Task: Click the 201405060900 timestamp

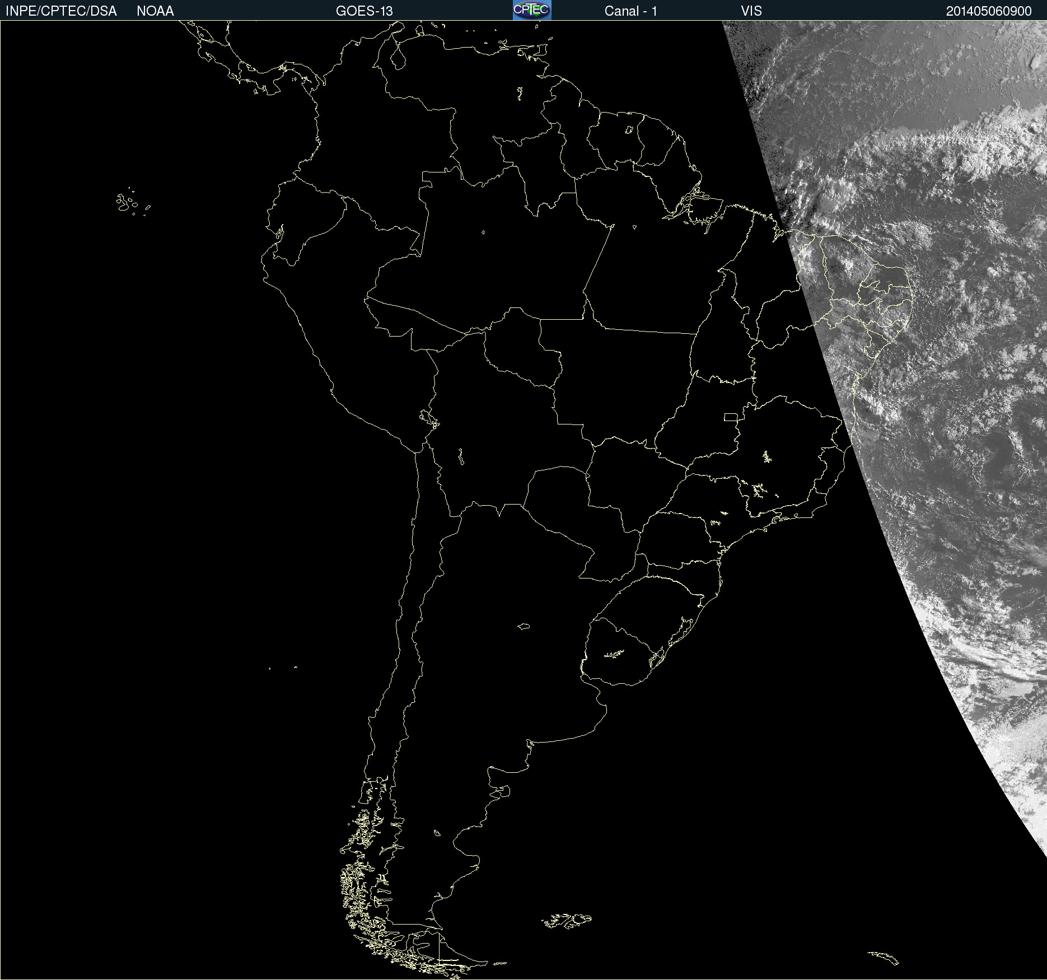Action: pos(988,11)
